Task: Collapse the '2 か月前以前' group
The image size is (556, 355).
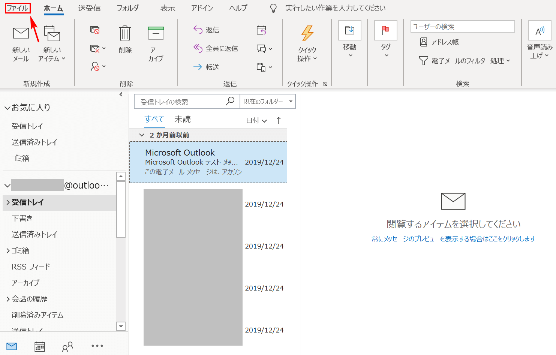Action: coord(142,135)
